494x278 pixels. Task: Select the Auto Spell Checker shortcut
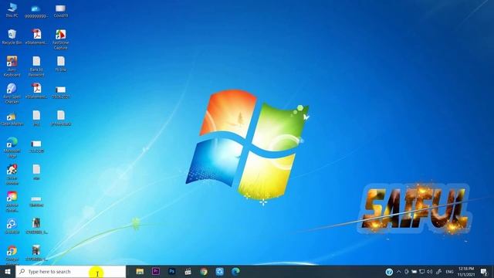[12, 93]
